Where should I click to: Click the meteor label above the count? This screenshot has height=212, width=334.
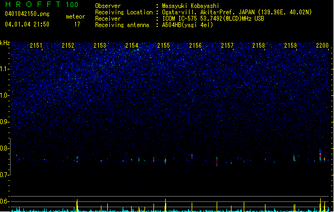click(75, 16)
